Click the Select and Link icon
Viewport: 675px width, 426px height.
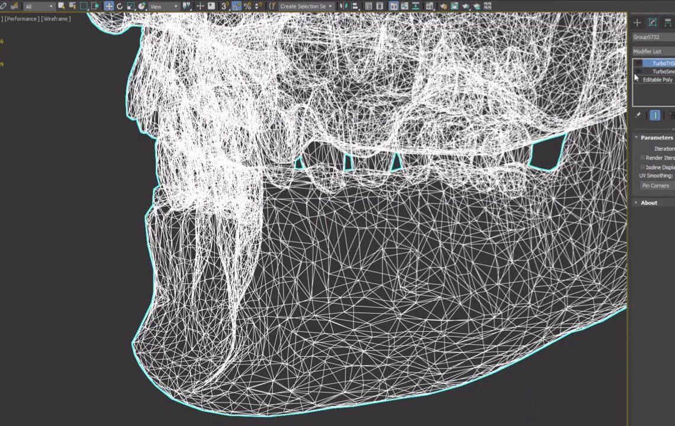4,6
